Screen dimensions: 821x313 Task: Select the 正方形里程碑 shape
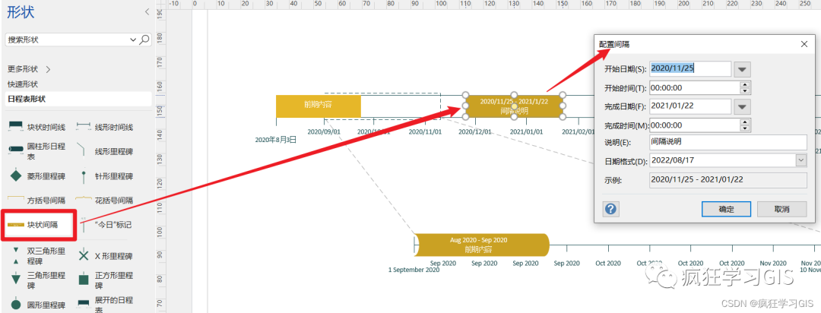click(x=105, y=280)
